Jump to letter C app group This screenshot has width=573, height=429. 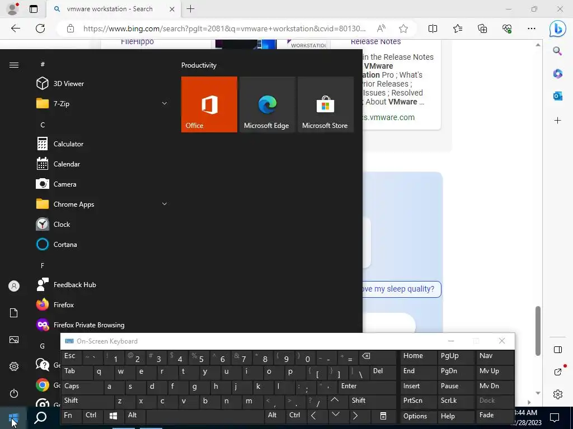[43, 125]
